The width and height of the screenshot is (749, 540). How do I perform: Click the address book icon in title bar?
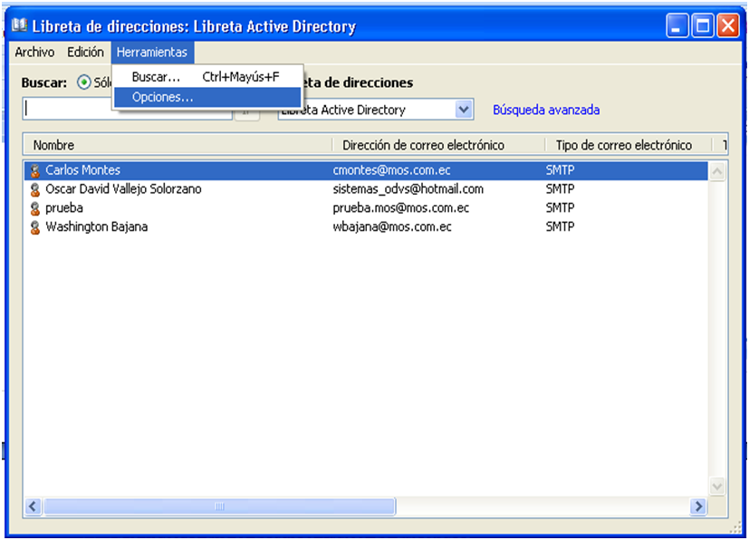coord(20,25)
